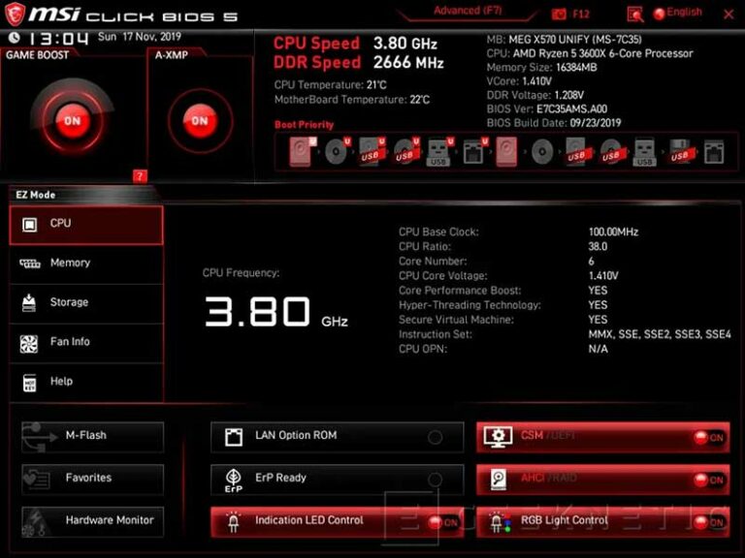Click the RGB Light Control bulb icon
Image resolution: width=745 pixels, height=558 pixels.
pos(499,521)
